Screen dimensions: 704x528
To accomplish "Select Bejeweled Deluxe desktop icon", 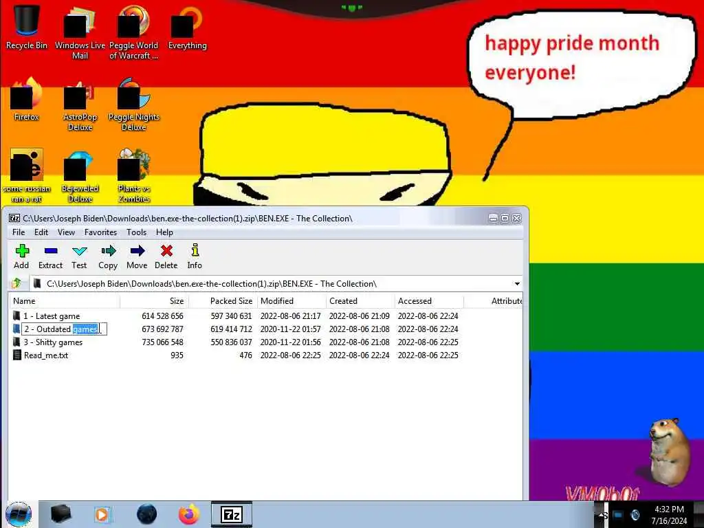I will pyautogui.click(x=80, y=175).
